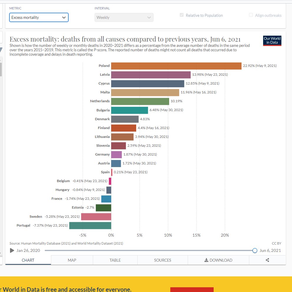Image resolution: width=292 pixels, height=292 pixels.
Task: Toggle Align outbreaks checkbox
Action: (251, 15)
